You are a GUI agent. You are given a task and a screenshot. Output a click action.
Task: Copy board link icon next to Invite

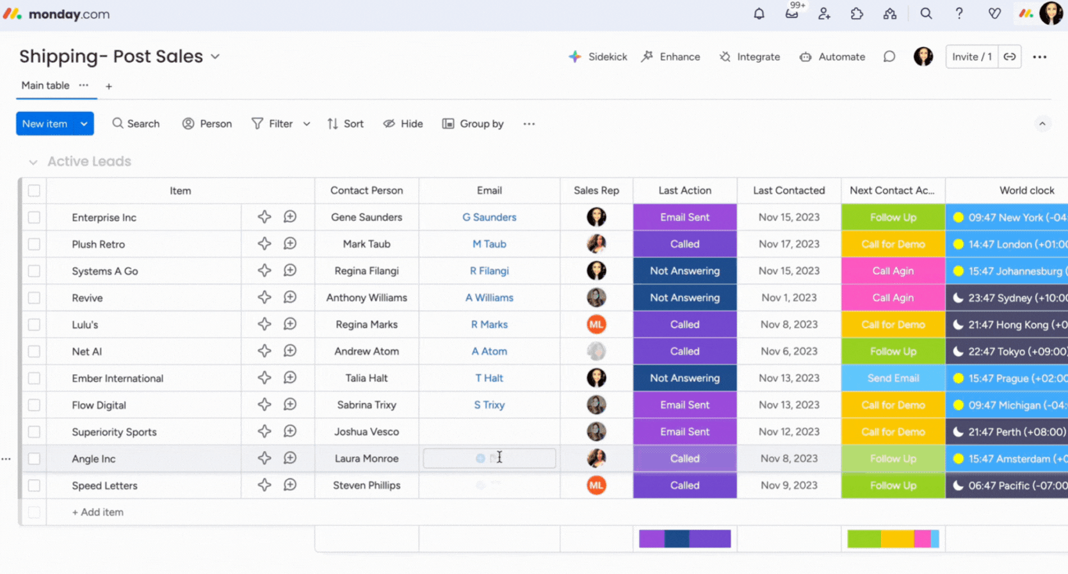pyautogui.click(x=1010, y=56)
